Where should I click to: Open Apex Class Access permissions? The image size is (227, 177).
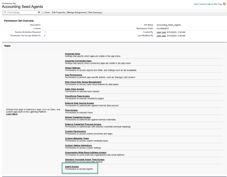click(74, 89)
